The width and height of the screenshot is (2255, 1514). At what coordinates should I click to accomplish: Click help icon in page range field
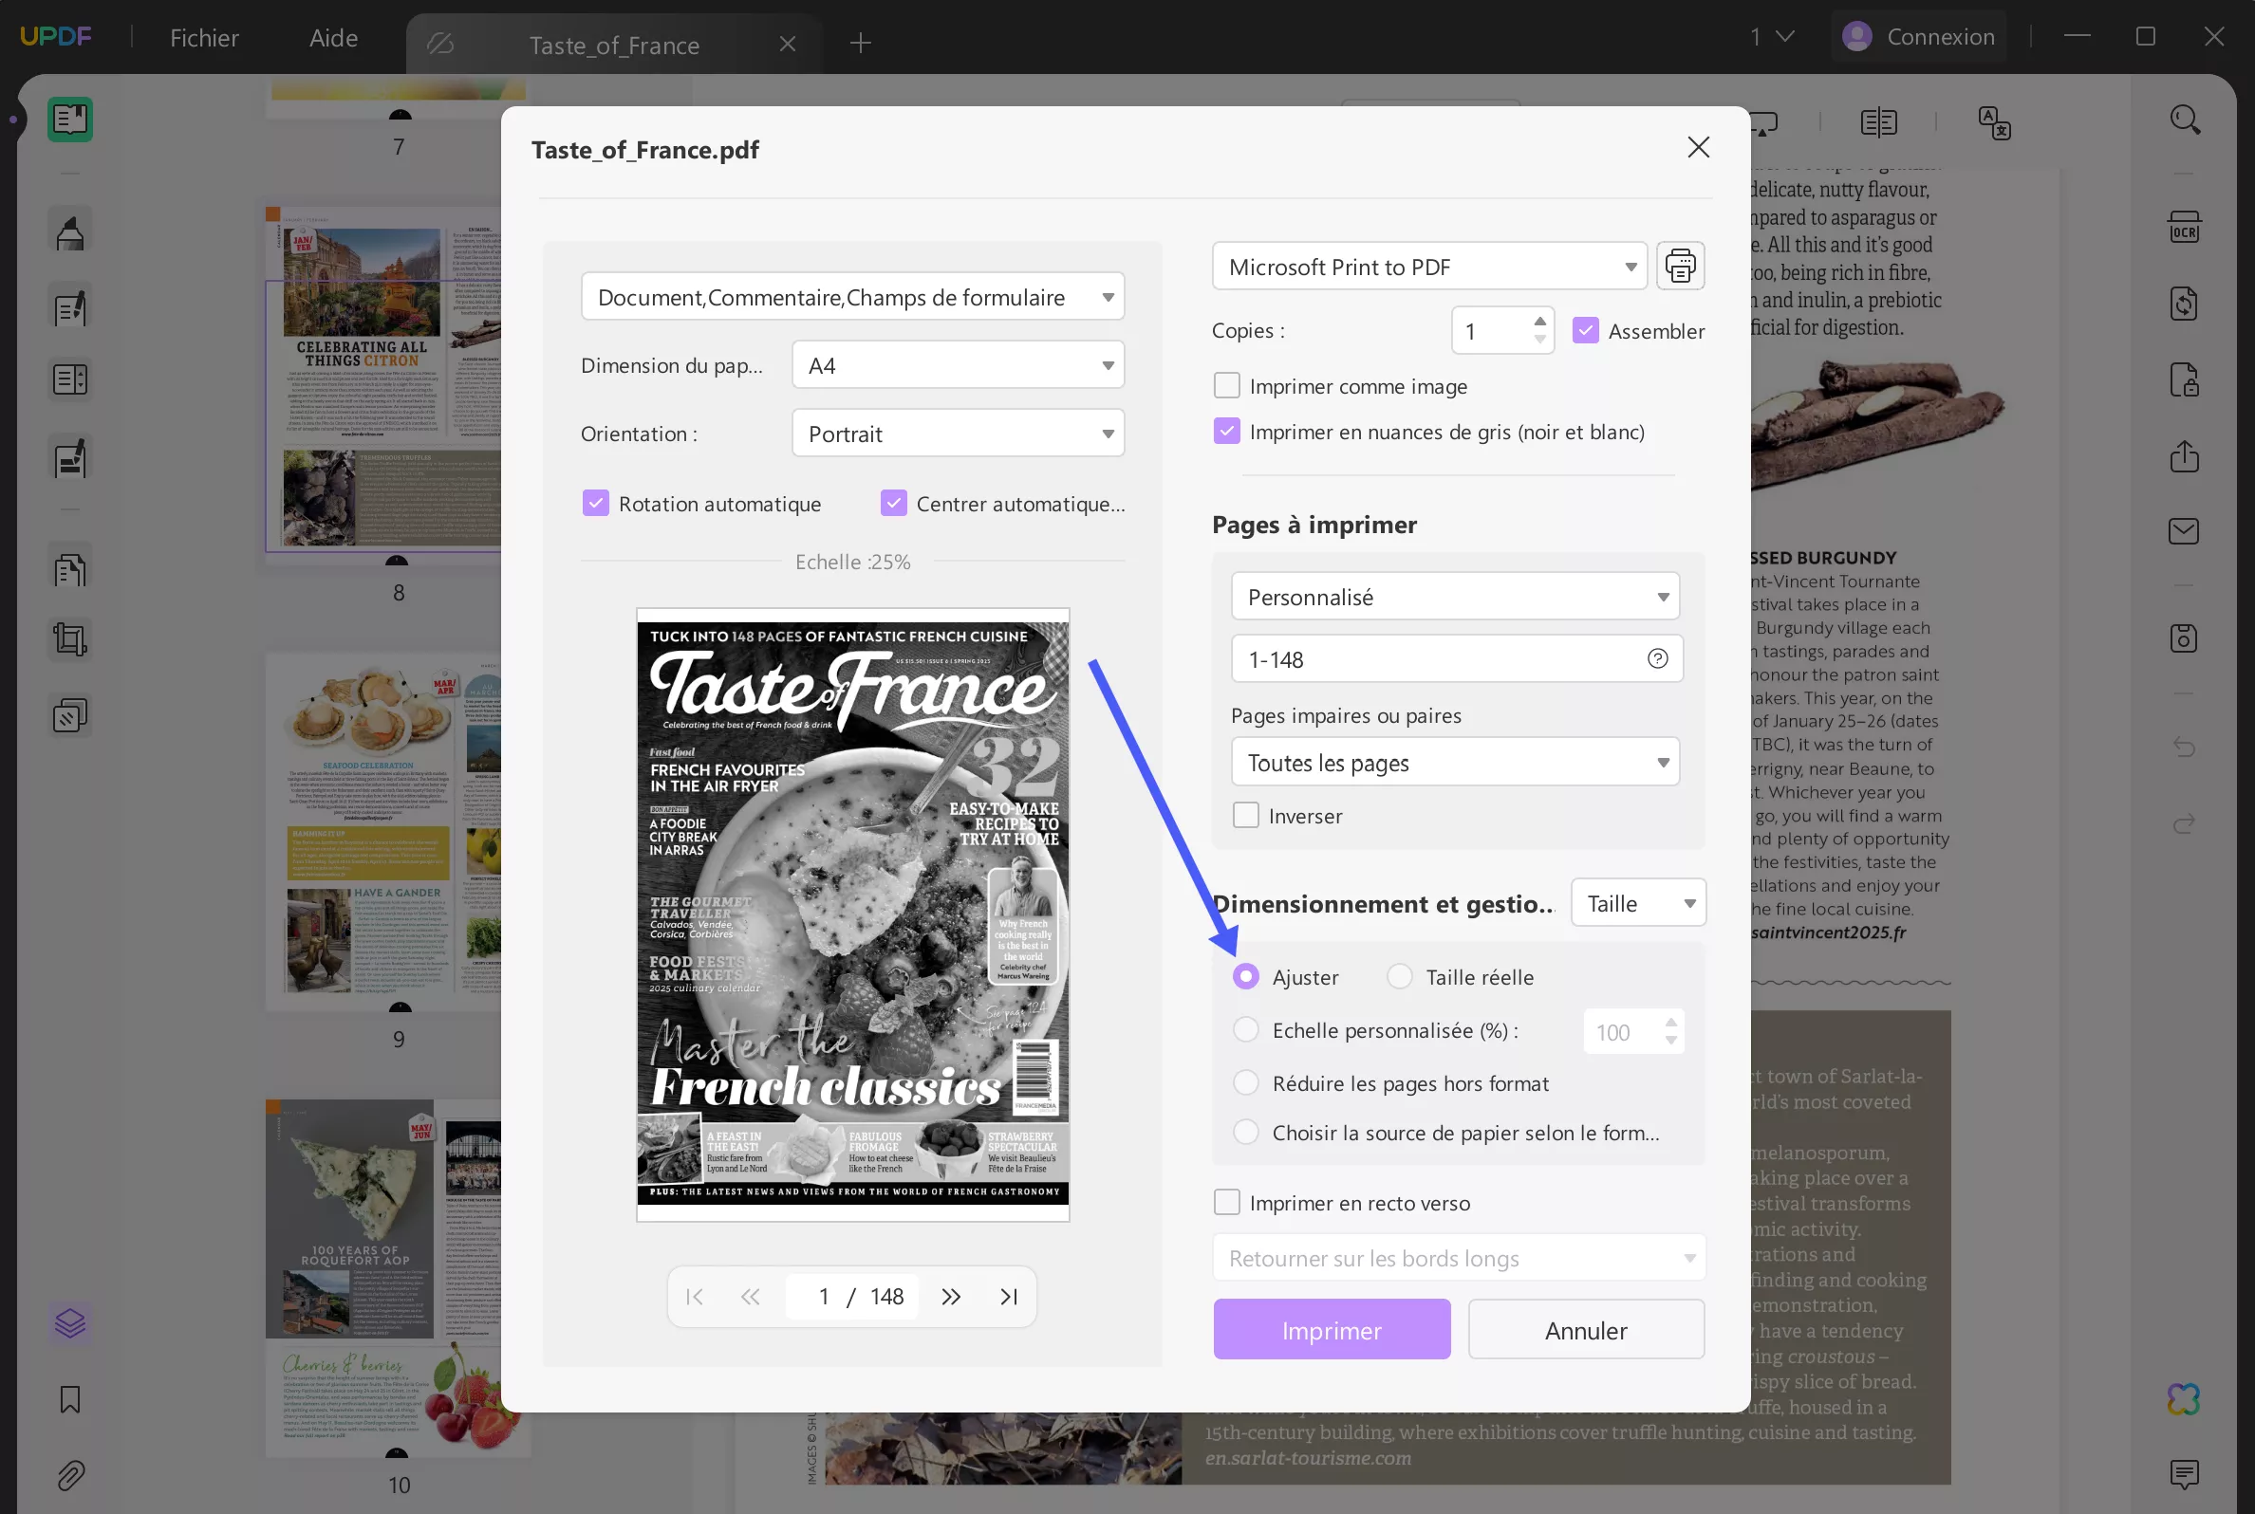click(x=1657, y=658)
